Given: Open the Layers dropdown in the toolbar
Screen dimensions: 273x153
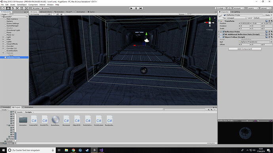Looking at the screenshot, I should [253, 8].
